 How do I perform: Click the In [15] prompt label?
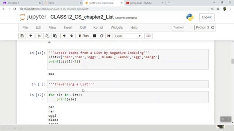(37, 53)
